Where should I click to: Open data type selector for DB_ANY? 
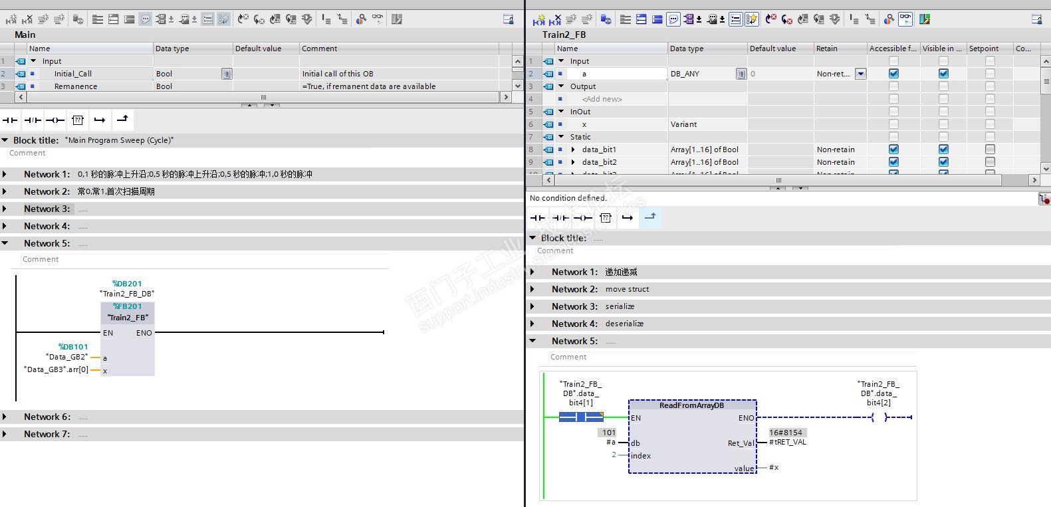coord(741,74)
